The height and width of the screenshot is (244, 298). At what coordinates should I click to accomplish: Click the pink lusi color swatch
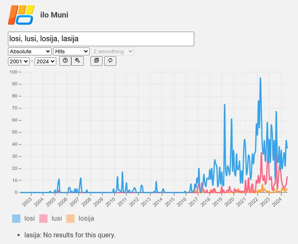pos(43,218)
